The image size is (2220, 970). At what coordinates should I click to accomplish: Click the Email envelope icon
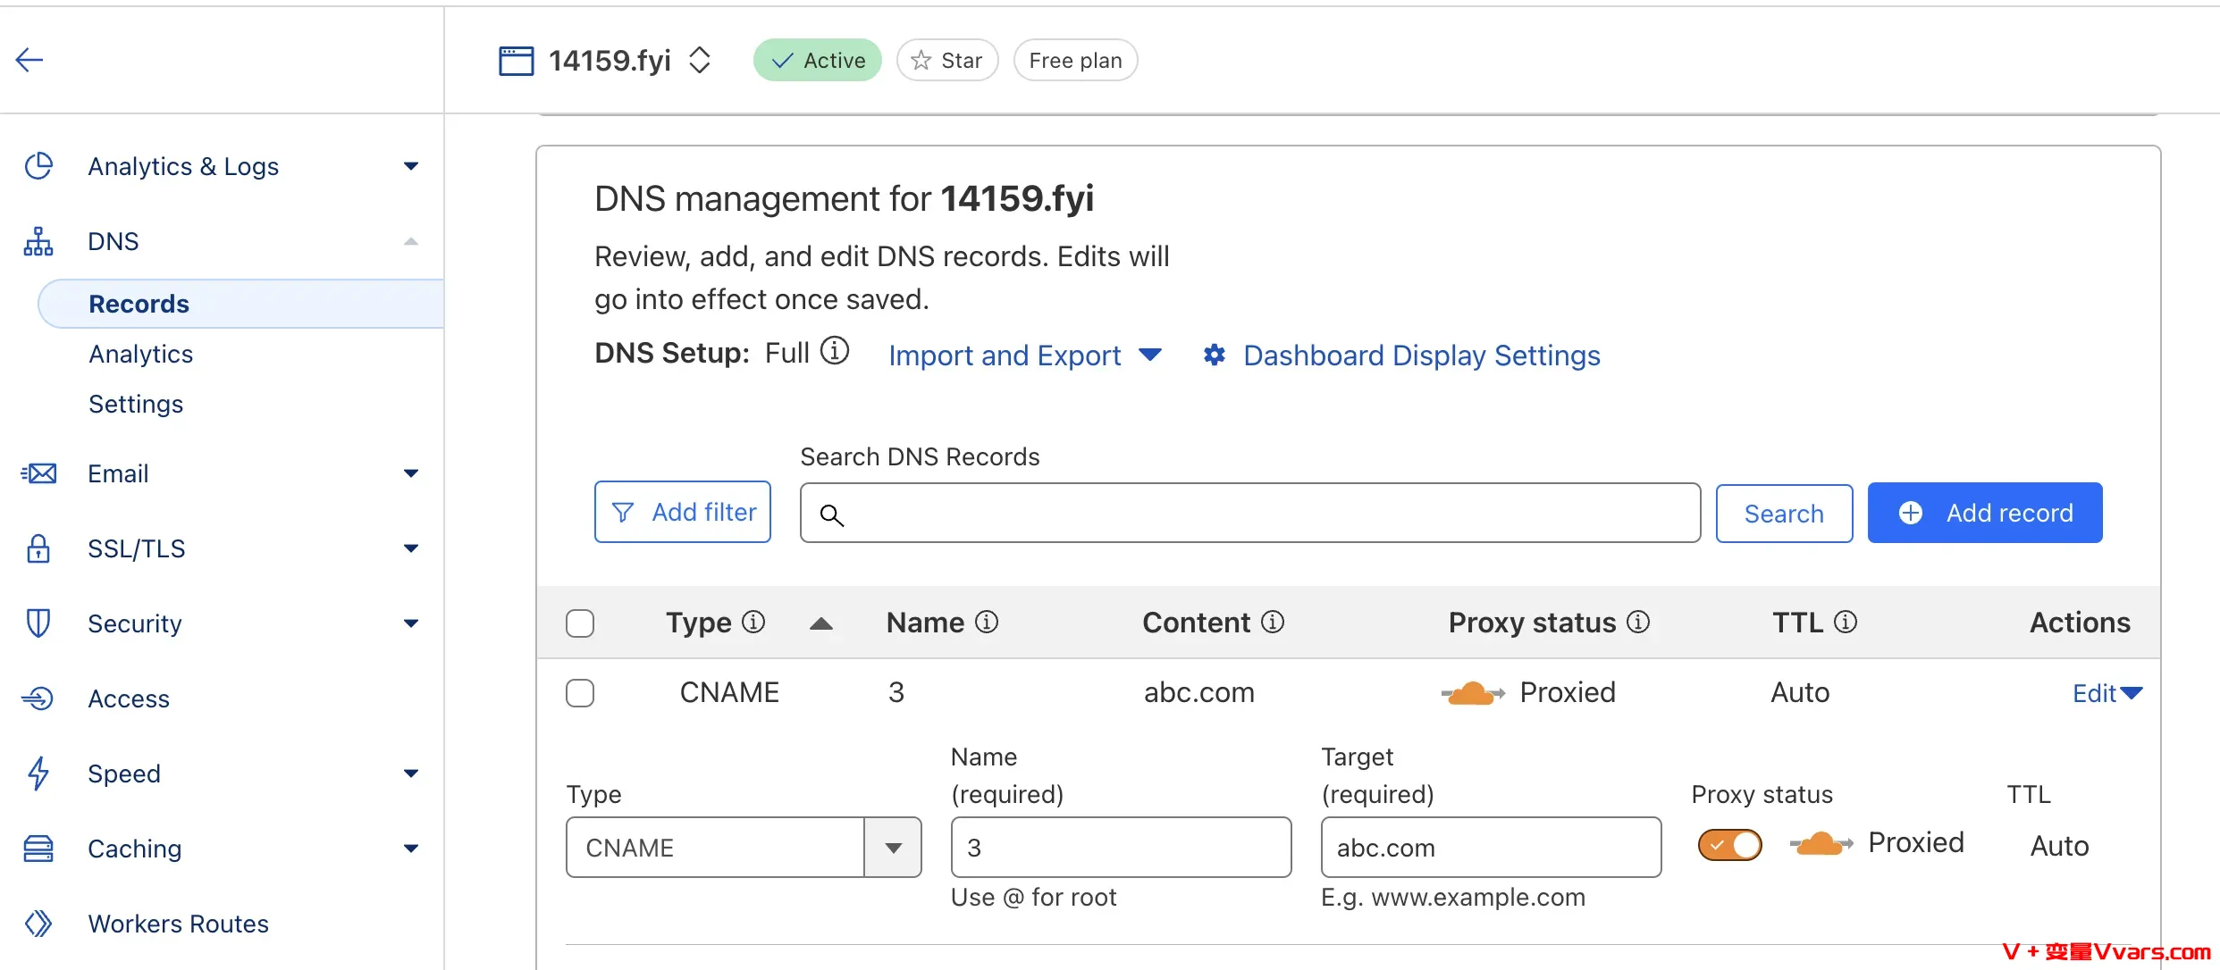click(x=38, y=473)
